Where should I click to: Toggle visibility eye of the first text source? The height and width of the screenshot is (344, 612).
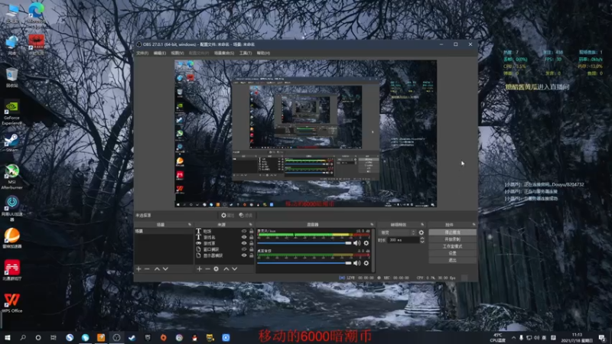click(x=244, y=232)
